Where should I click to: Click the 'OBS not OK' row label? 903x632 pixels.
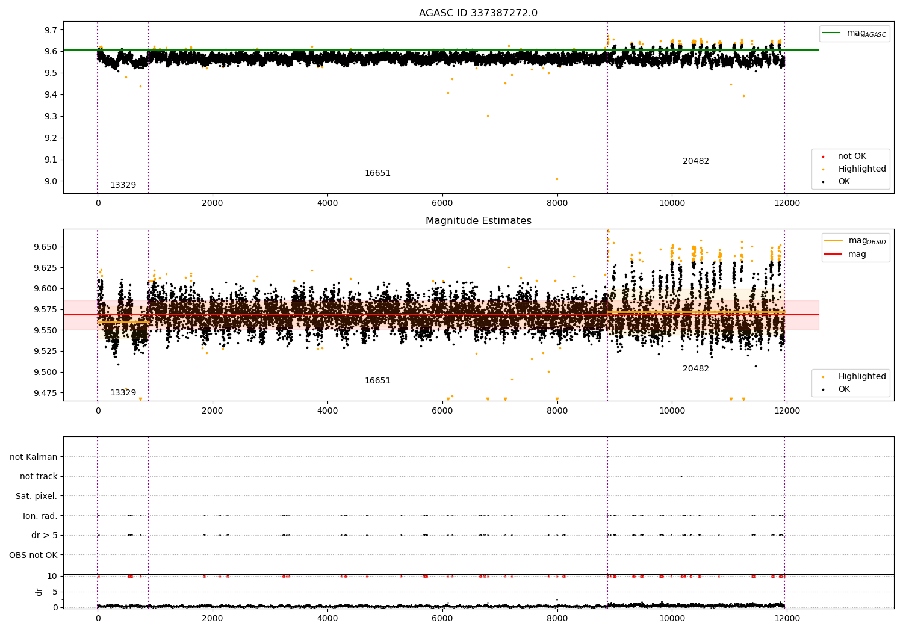(34, 555)
